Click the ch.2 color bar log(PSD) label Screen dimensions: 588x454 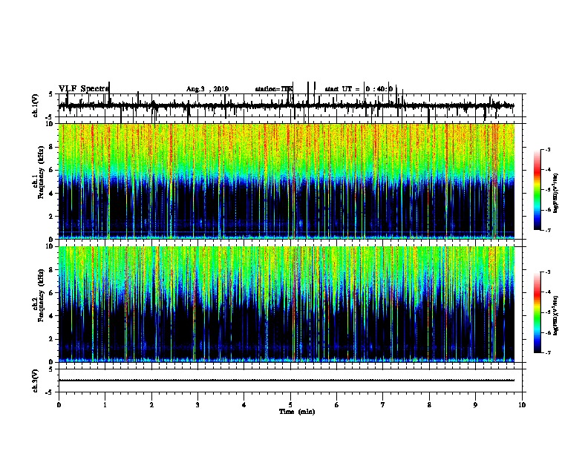click(x=555, y=315)
